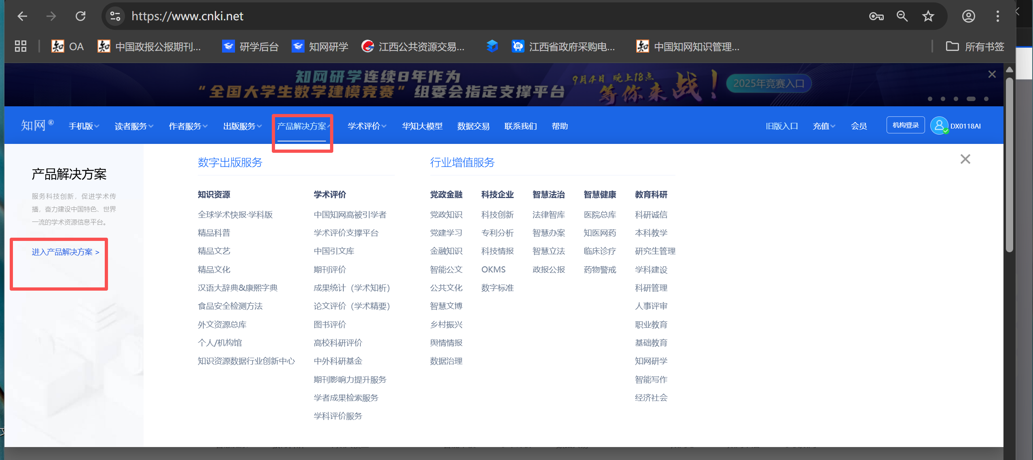Viewport: 1033px width, 460px height.
Task: Open 中国政报公报期刊 bookmark
Action: coord(149,46)
